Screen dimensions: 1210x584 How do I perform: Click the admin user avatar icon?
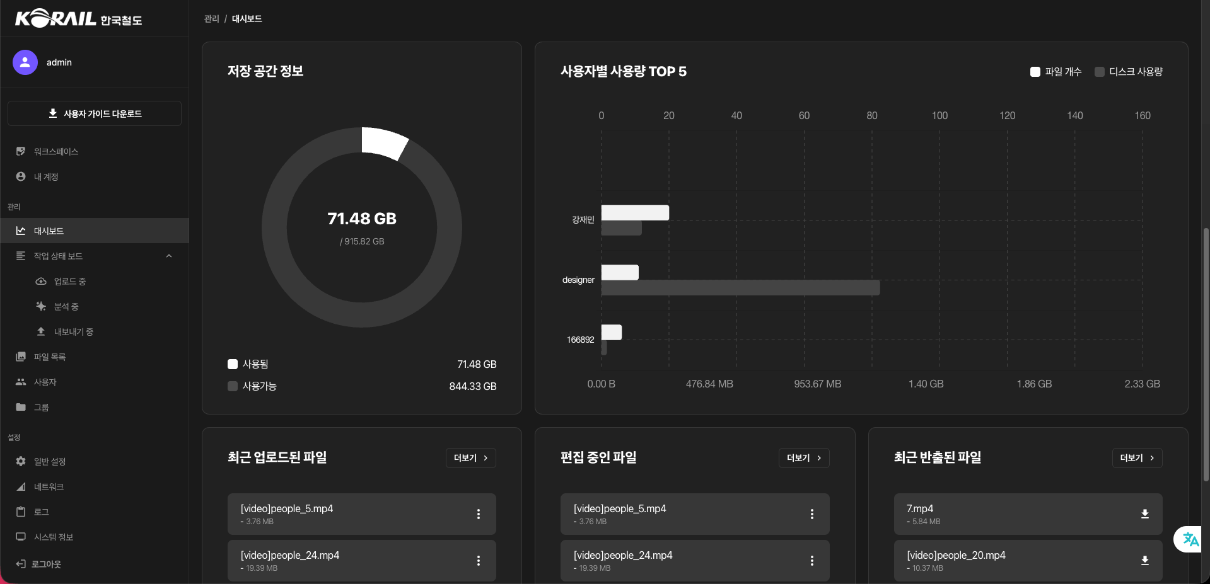tap(25, 62)
